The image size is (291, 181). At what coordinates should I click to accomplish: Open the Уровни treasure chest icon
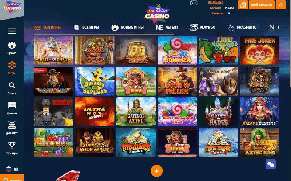(12, 105)
